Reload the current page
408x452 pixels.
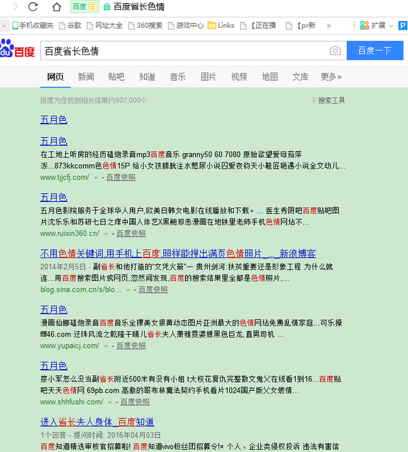tap(33, 6)
